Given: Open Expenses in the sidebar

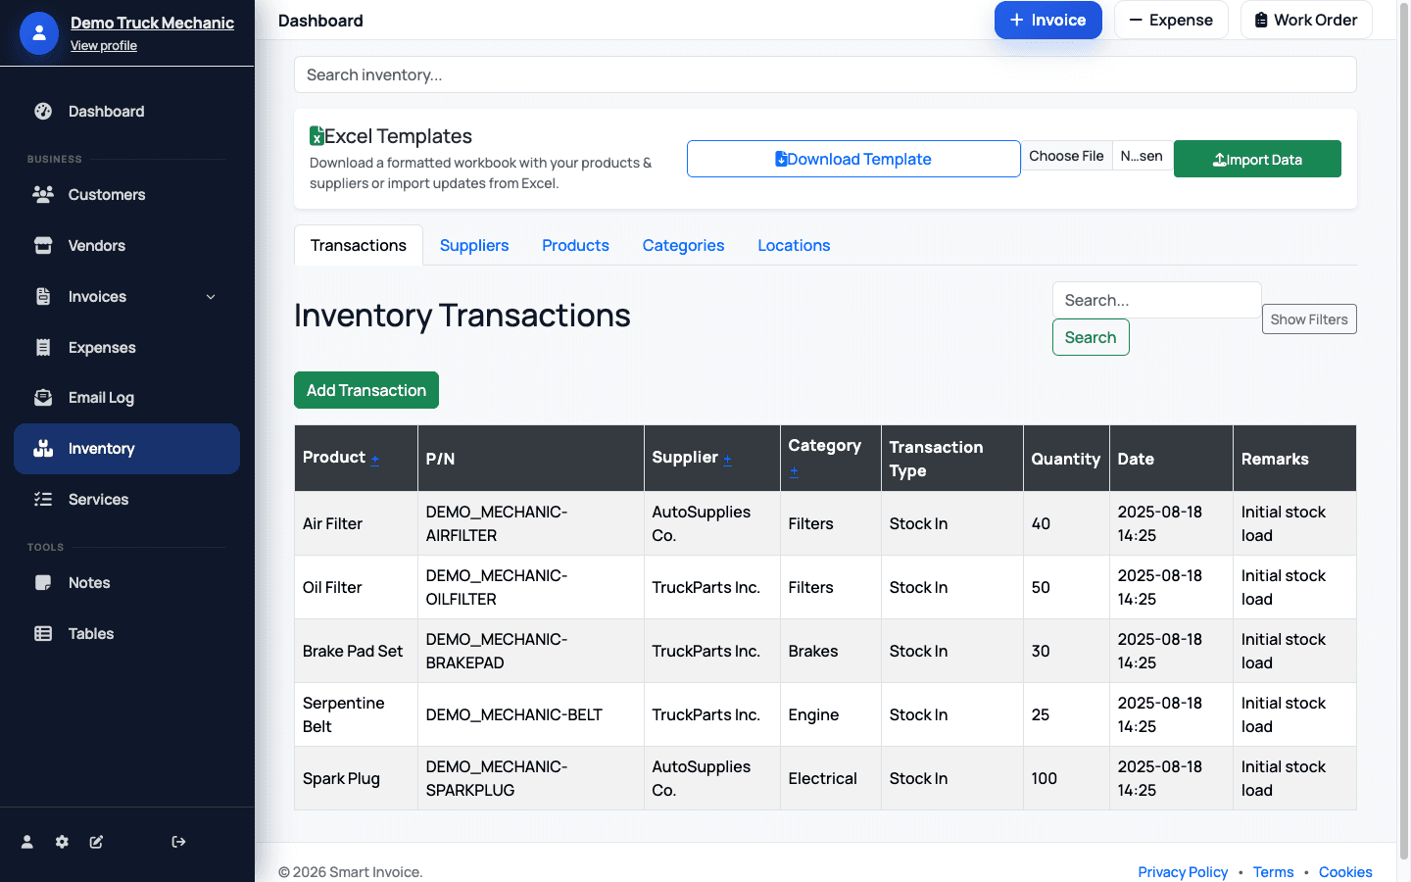Looking at the screenshot, I should click(126, 348).
